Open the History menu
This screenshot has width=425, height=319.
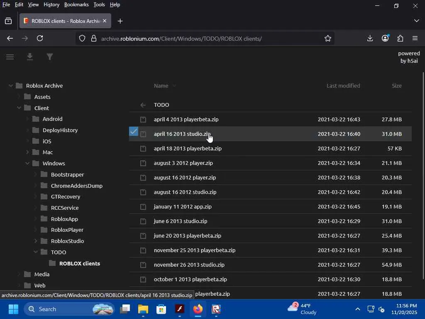coord(51,5)
